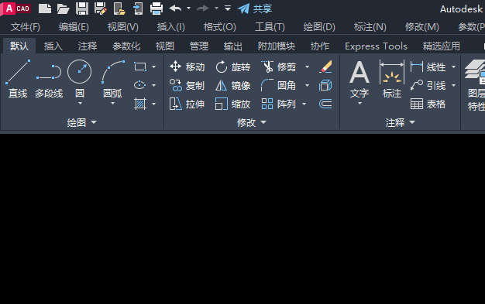Expand the 文字 (Text) options arrow
The image size is (485, 304).
[359, 103]
